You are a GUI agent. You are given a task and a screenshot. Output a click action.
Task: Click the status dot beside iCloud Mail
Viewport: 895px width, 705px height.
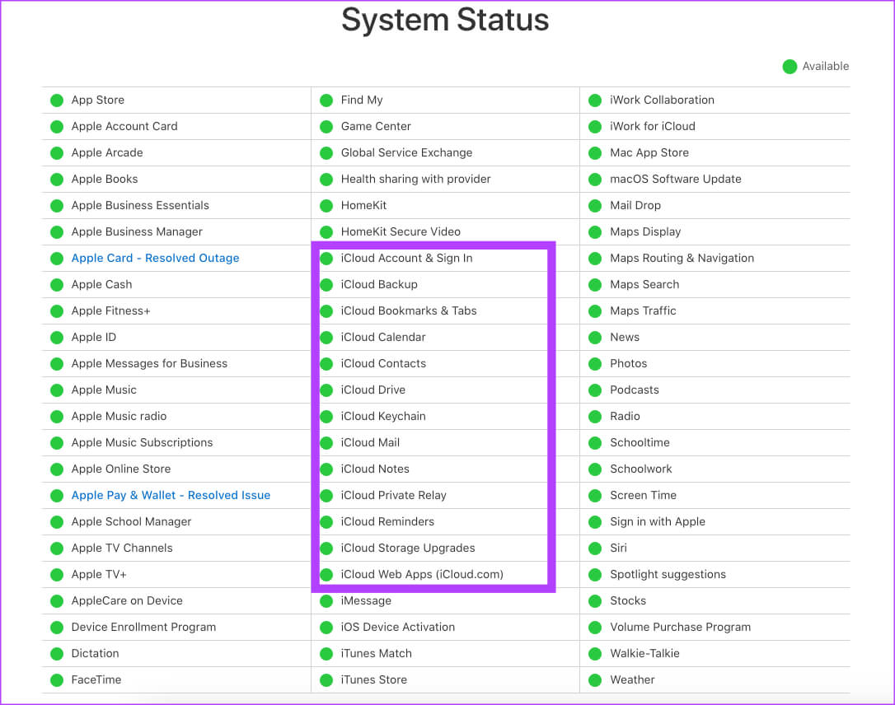click(x=326, y=442)
